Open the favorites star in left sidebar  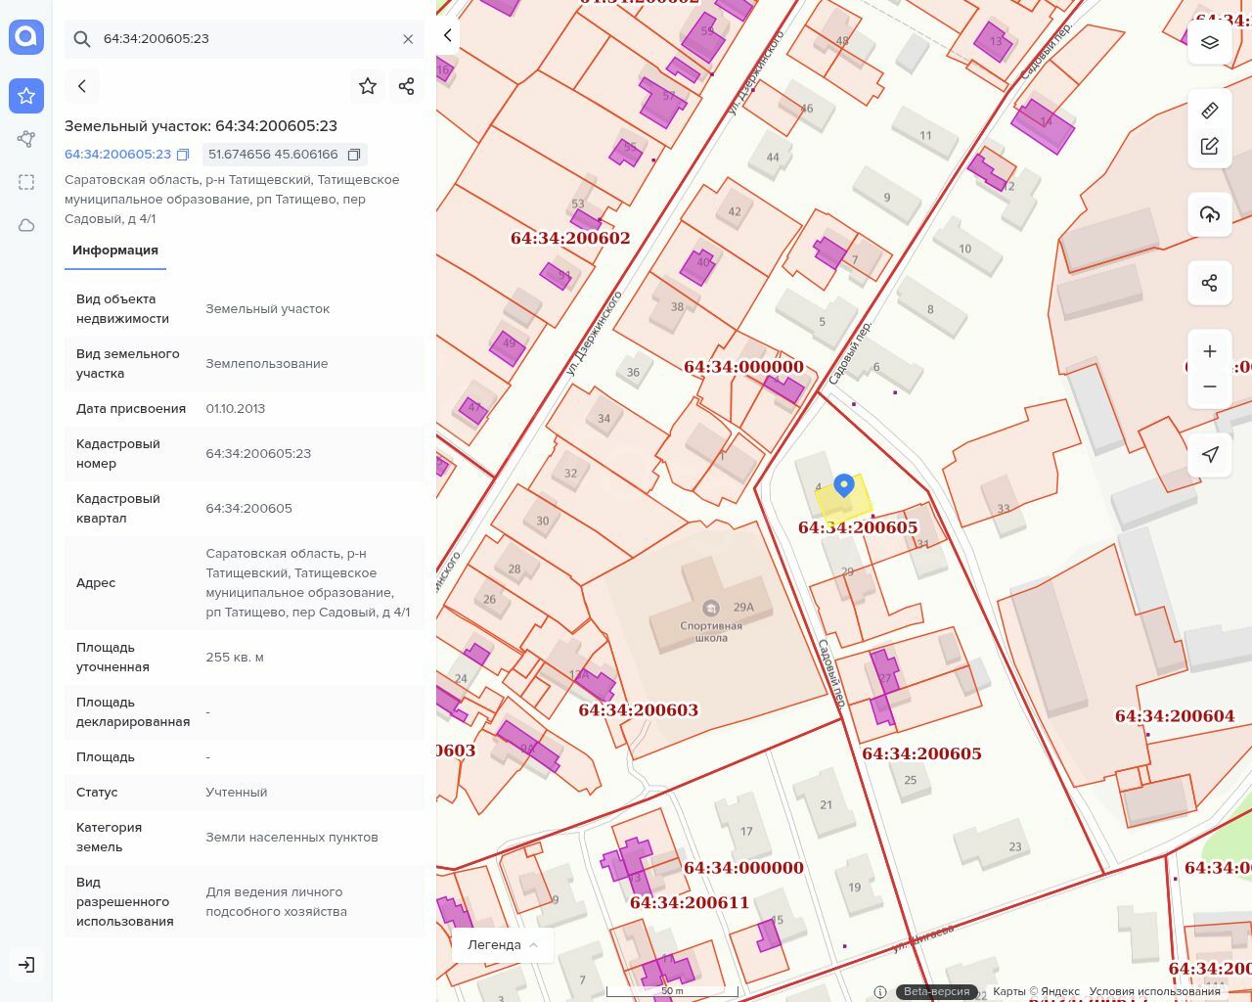tap(26, 96)
